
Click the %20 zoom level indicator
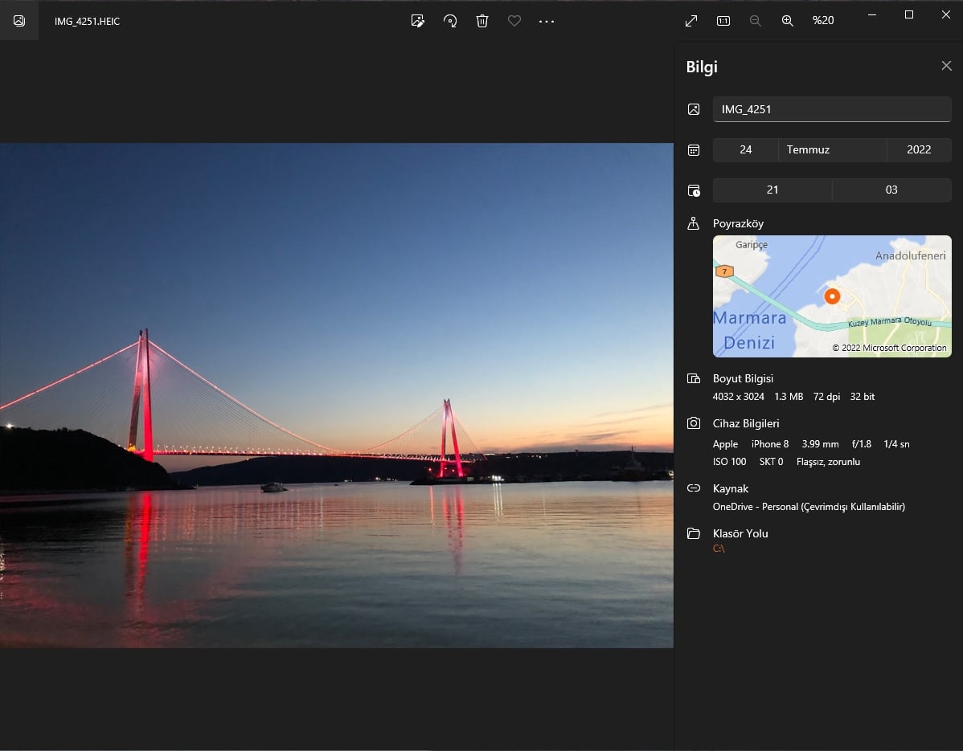coord(823,20)
